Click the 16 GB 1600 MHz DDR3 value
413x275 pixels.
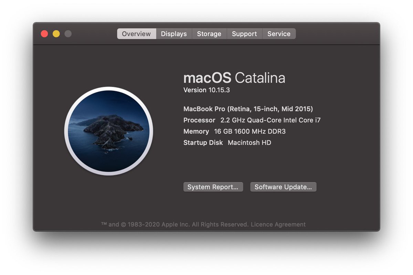click(250, 131)
